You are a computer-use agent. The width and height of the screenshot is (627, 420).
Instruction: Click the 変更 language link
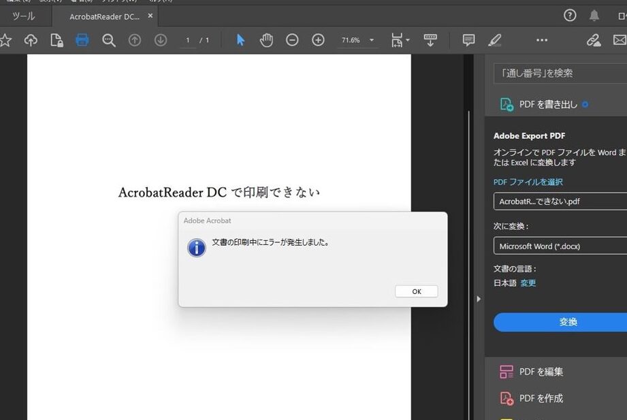click(x=528, y=283)
